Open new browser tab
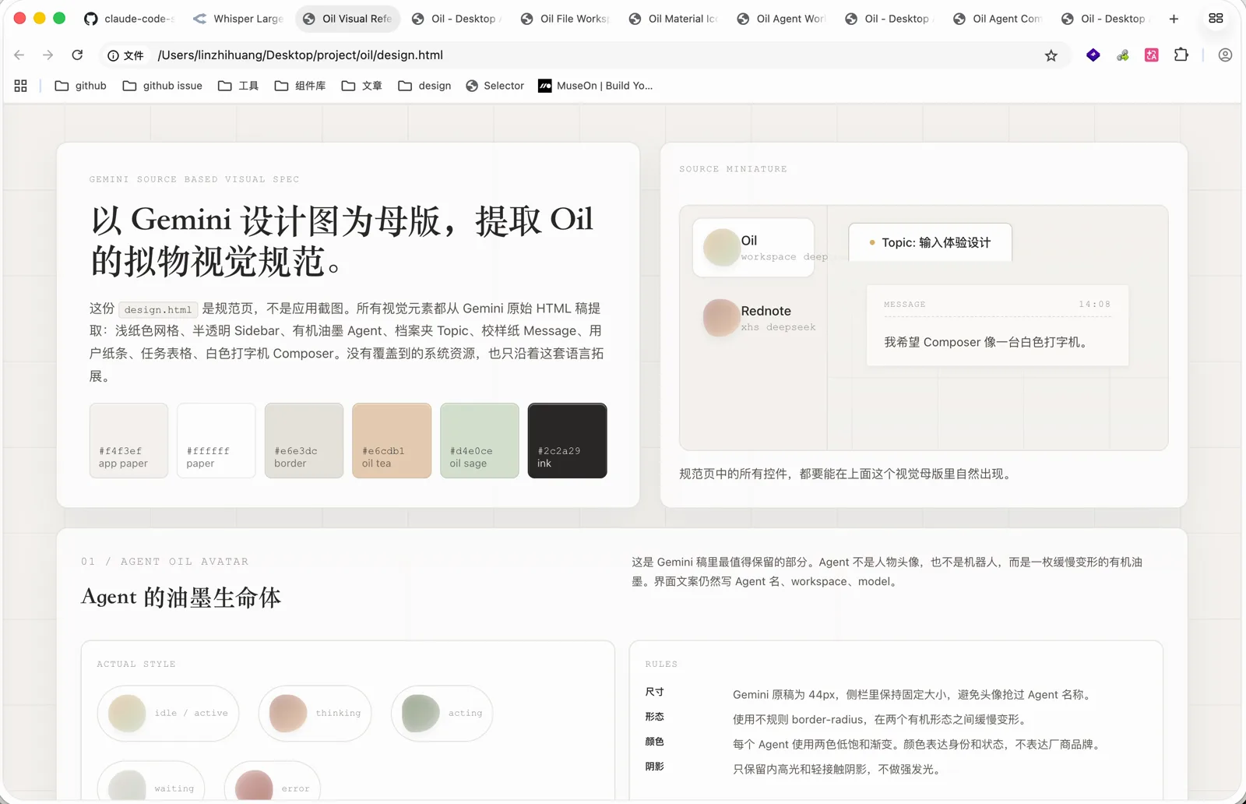 [1174, 19]
